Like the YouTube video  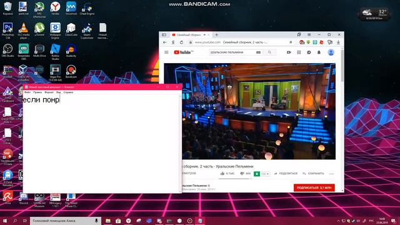(x=227, y=174)
